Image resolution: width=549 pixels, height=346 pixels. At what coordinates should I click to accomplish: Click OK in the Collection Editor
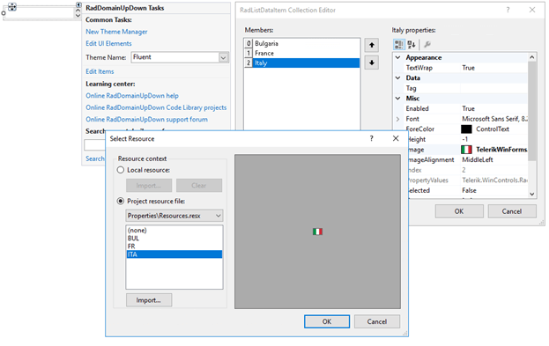(459, 211)
